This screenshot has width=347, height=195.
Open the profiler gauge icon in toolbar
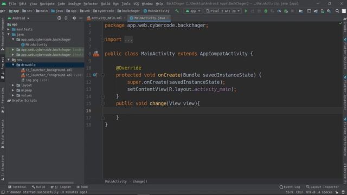point(279,11)
